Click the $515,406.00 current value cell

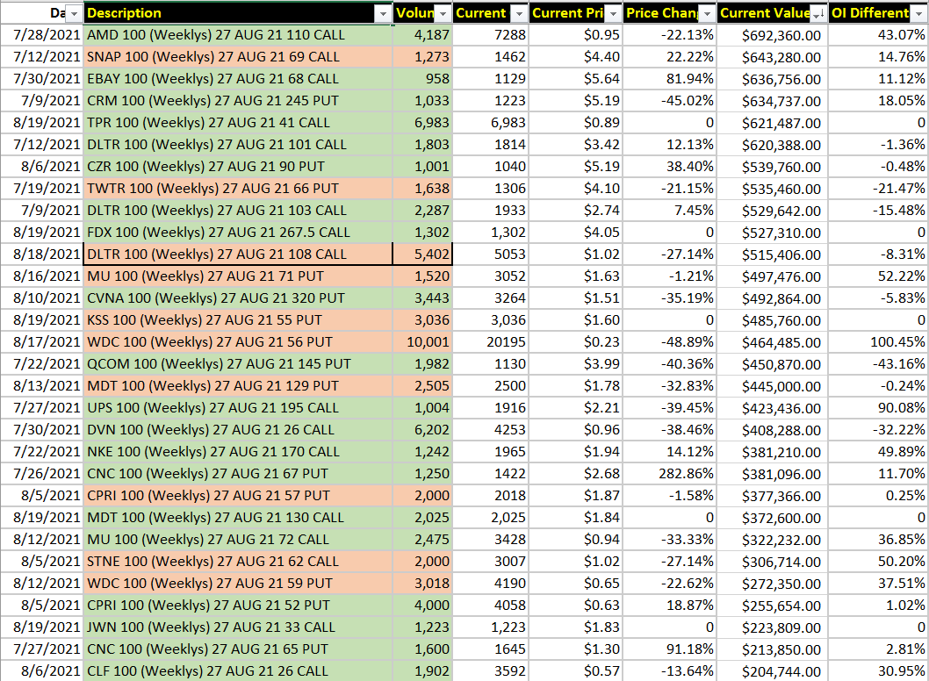pyautogui.click(x=772, y=254)
